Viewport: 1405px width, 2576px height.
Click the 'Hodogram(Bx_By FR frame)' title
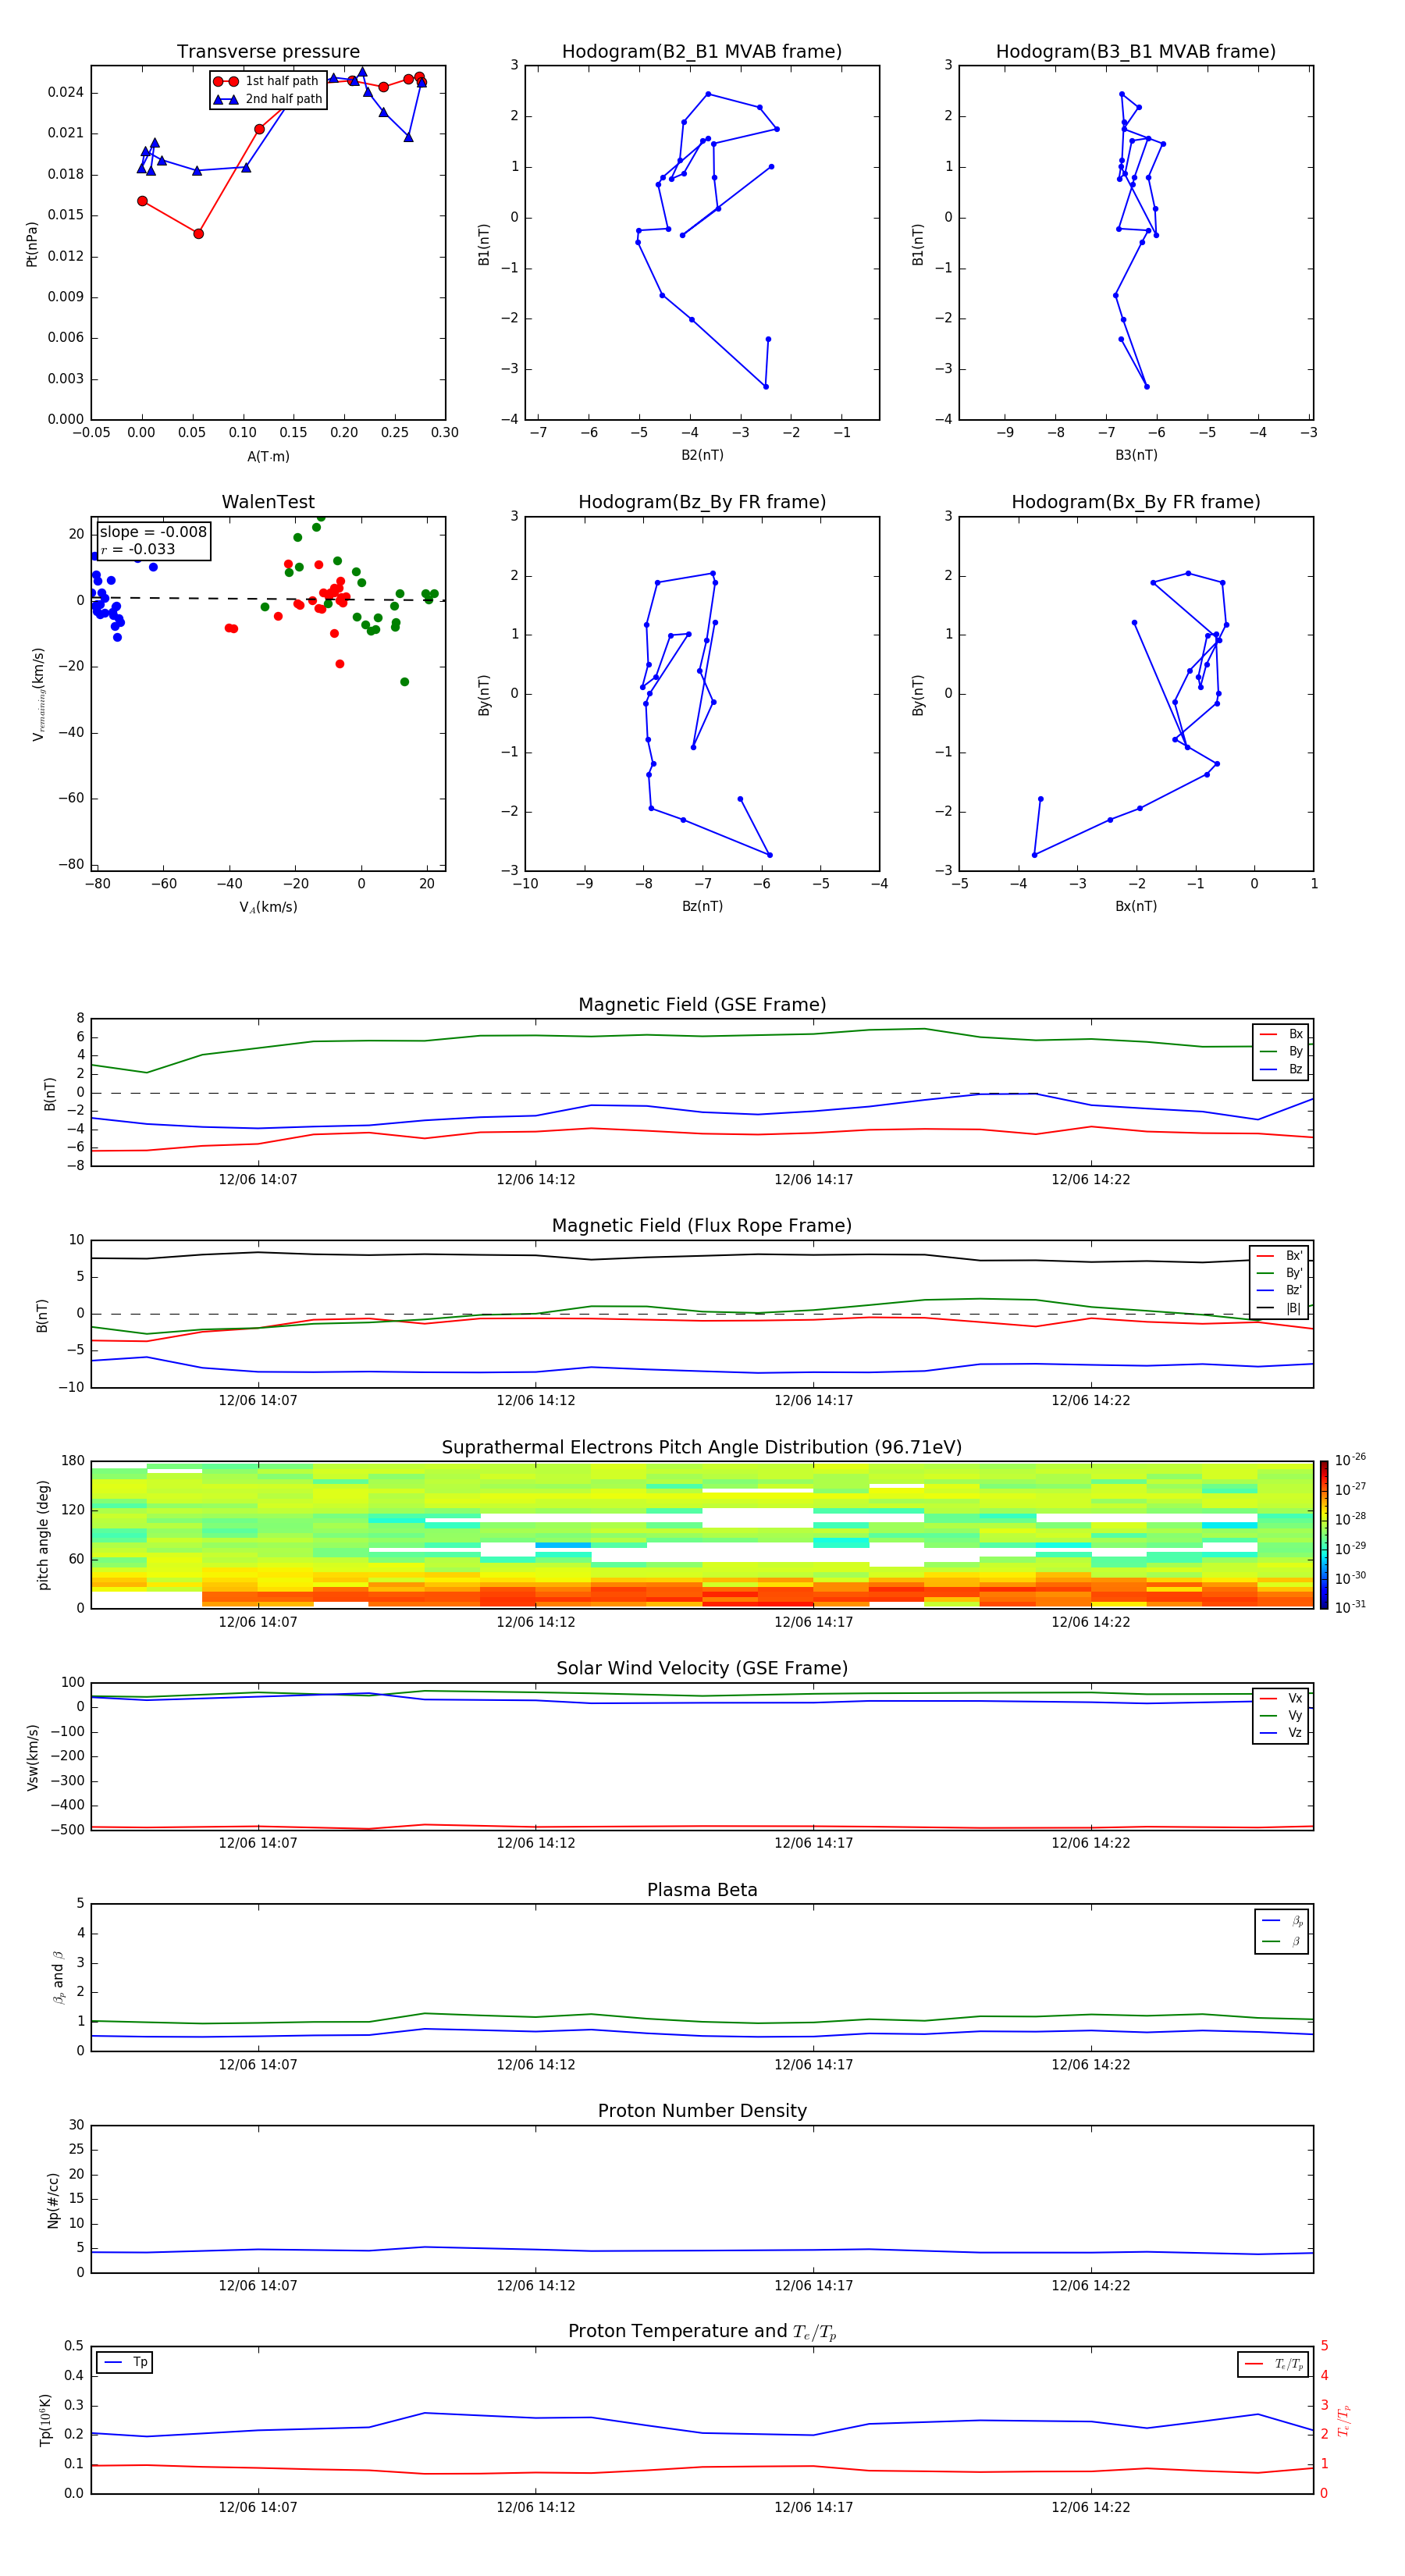point(1136,502)
